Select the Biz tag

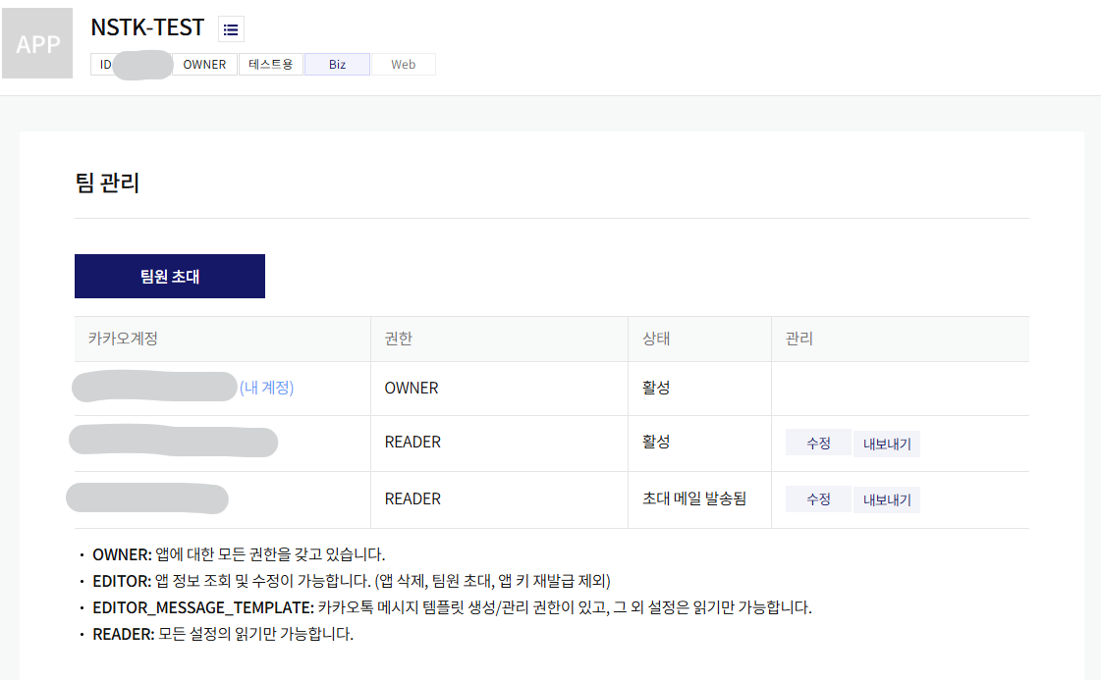337,65
